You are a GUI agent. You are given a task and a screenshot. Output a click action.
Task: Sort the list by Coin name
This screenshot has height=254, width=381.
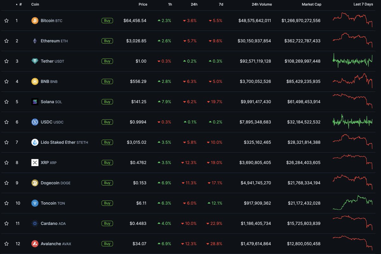coord(35,4)
